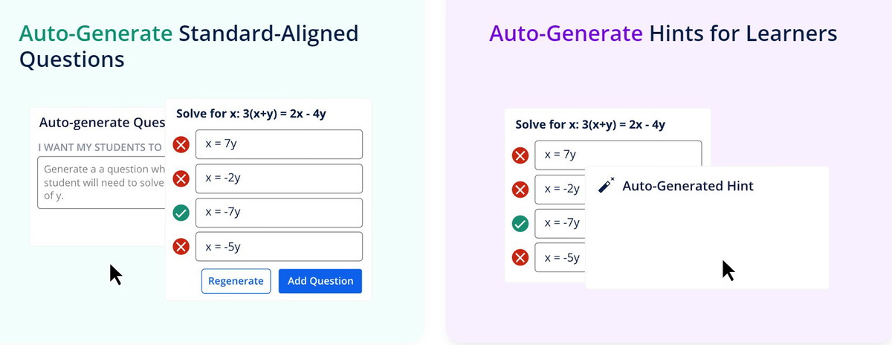Click the red X icon beside right panel x = -2y

point(520,190)
